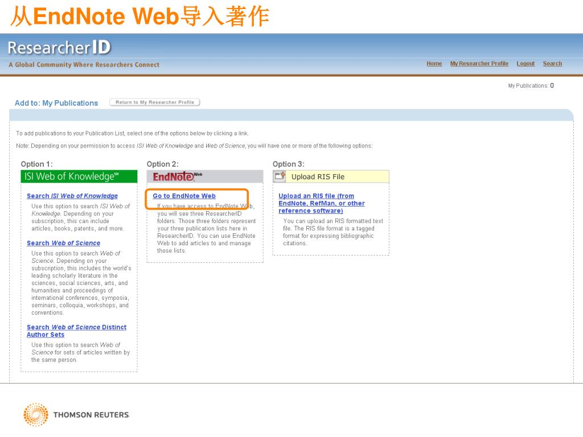Click the sentence starting To add publications
Viewport: 583px width, 437px height.
pyautogui.click(x=132, y=133)
